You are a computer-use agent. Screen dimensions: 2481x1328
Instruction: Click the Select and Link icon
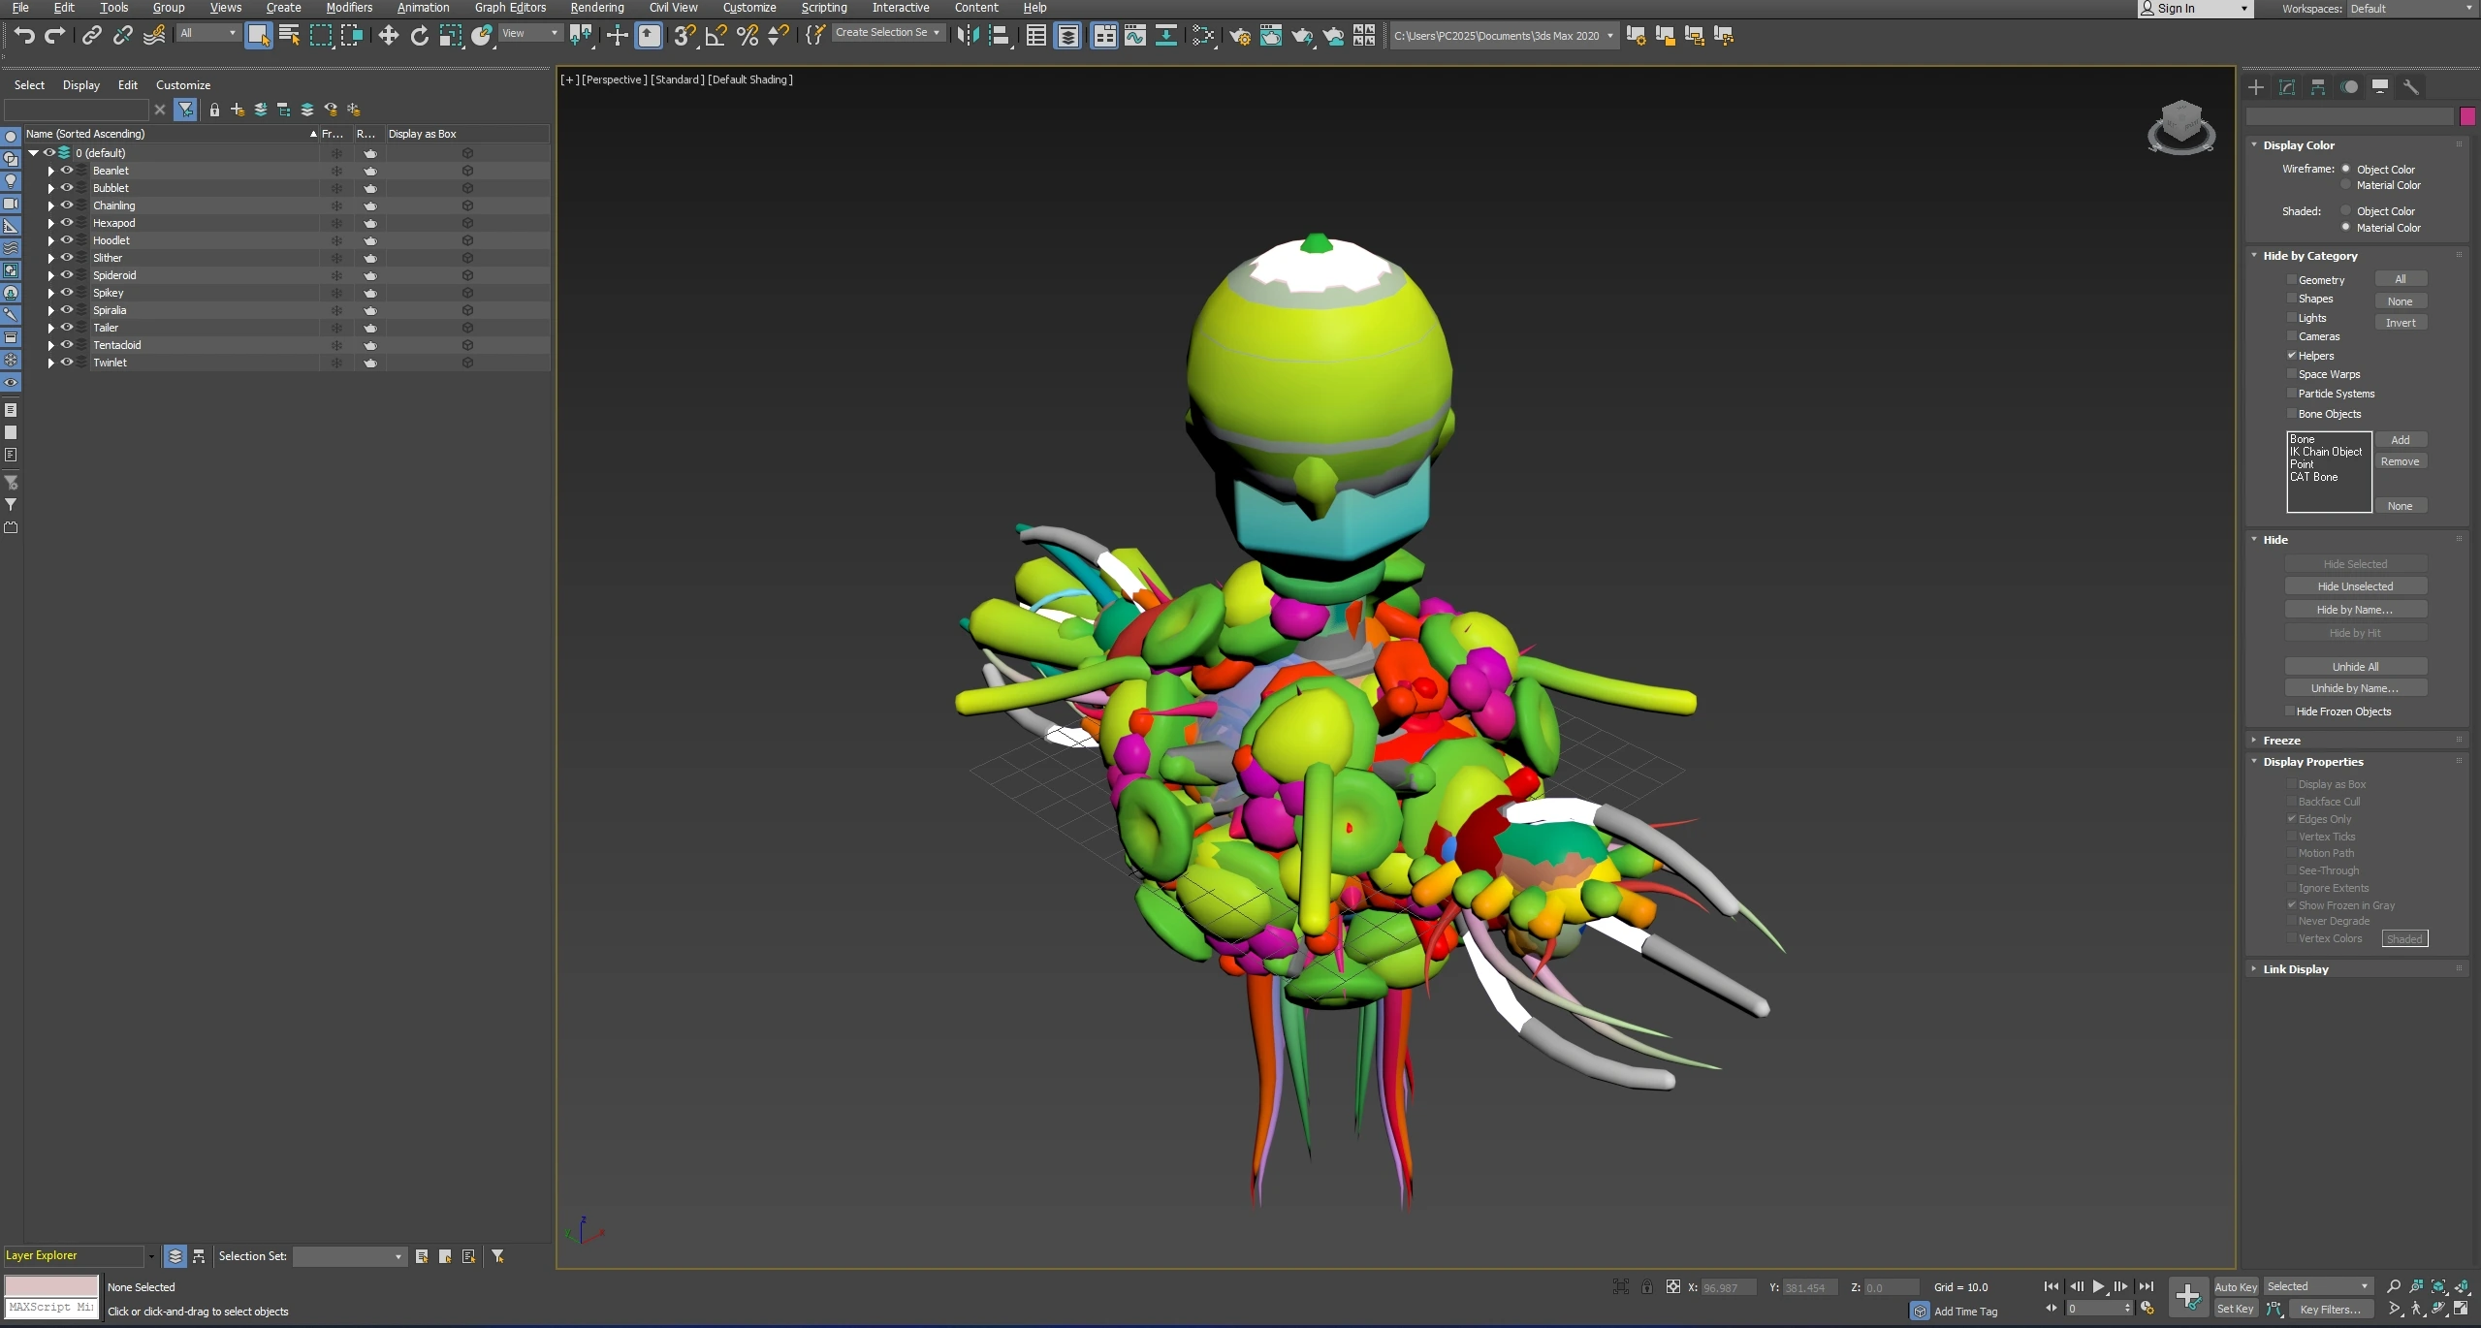point(91,36)
